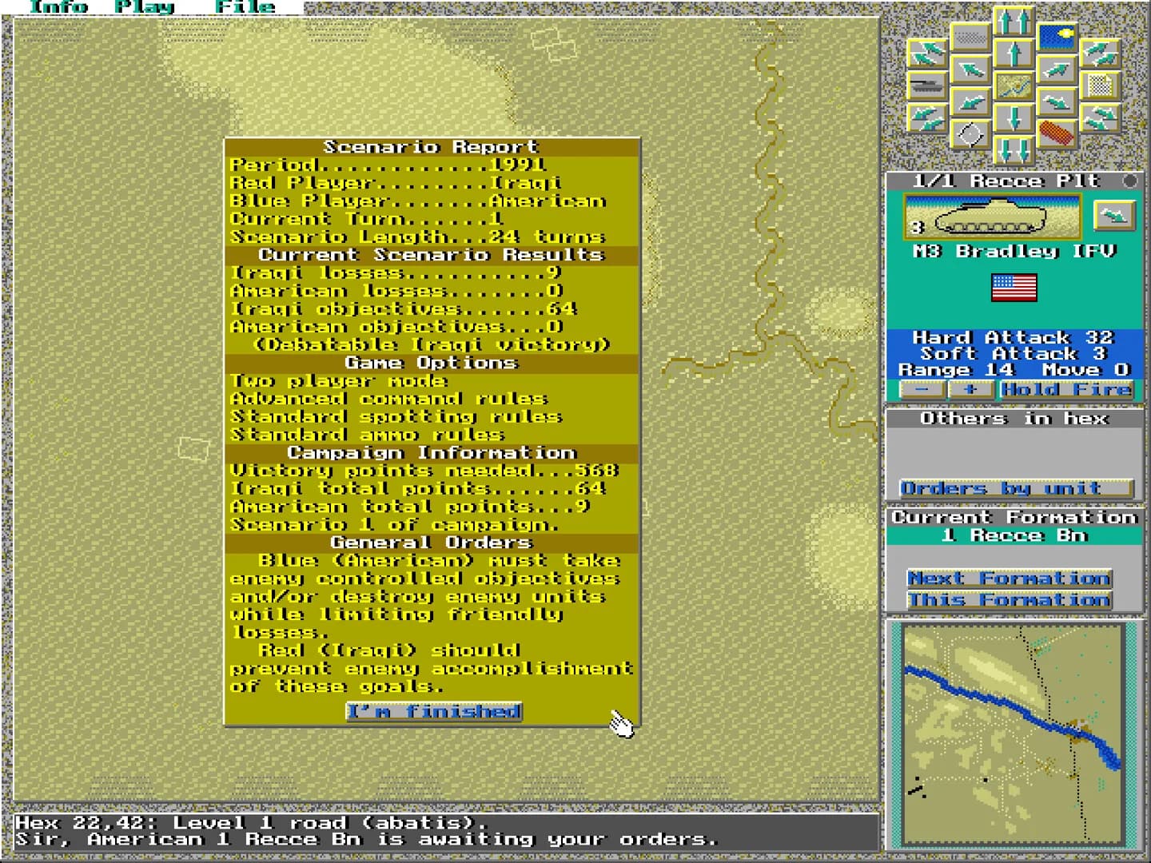Screen dimensions: 1151x863
Task: Click the minus button beside Hold Fire
Action: pyautogui.click(x=922, y=390)
